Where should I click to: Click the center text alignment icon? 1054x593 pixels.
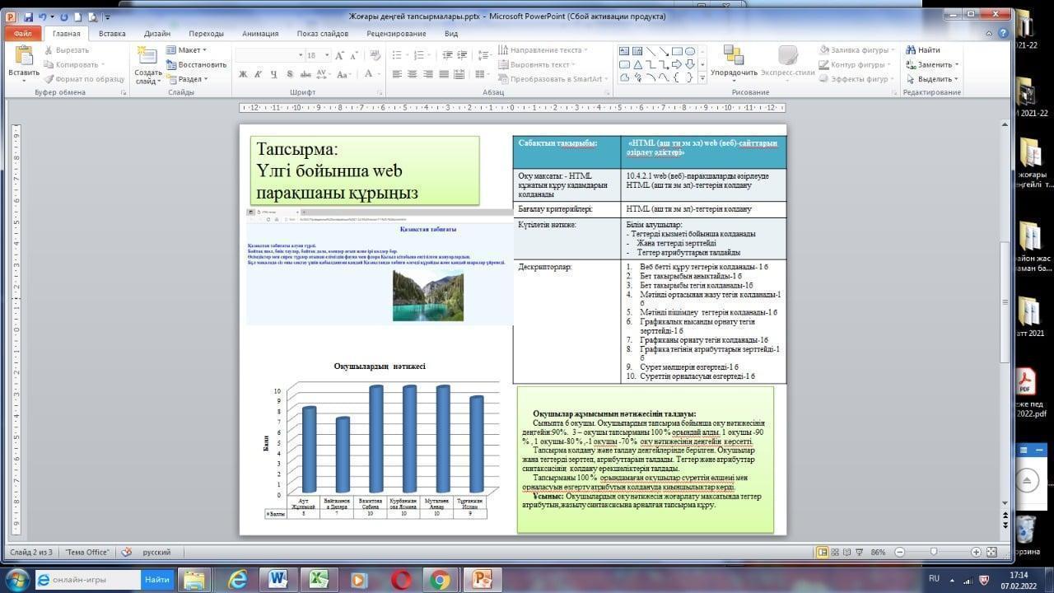click(x=412, y=74)
